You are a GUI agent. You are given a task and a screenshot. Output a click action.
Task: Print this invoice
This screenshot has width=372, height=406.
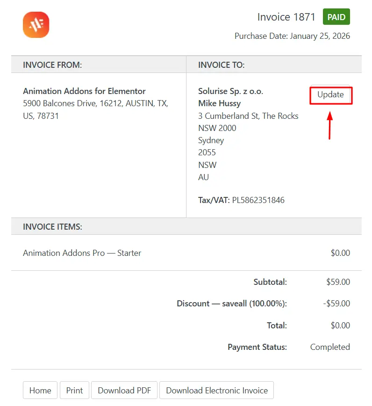point(74,390)
